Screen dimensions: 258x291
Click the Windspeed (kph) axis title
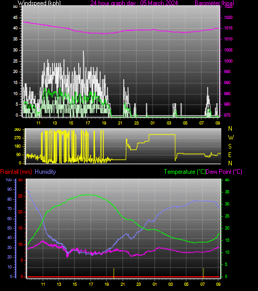point(39,3)
